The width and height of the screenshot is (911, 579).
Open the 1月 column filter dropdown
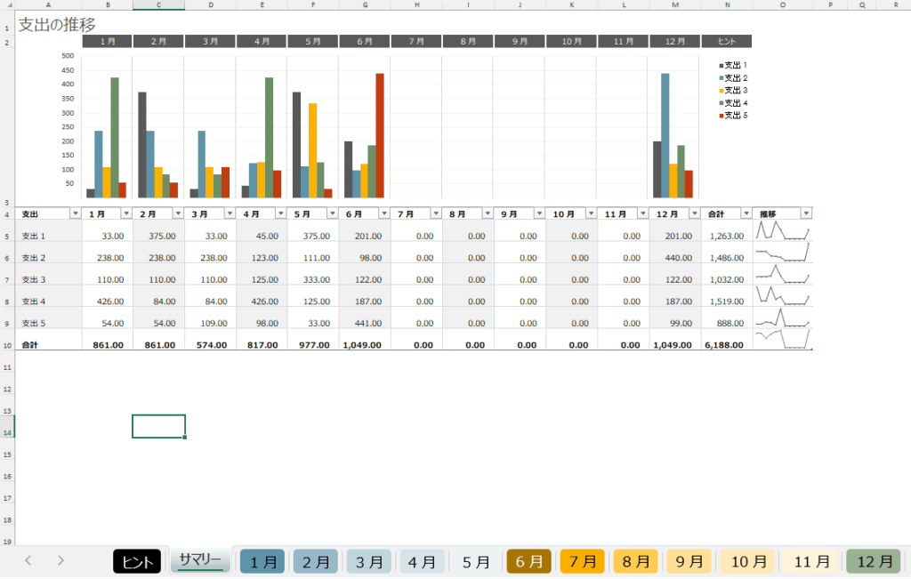pyautogui.click(x=126, y=213)
